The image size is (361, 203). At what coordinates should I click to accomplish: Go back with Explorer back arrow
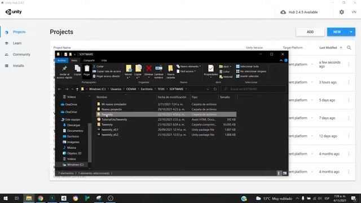pos(60,89)
